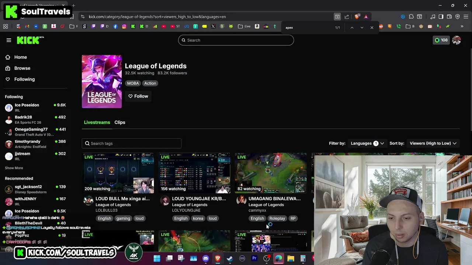Open LOLBULL03 channel name
The height and width of the screenshot is (265, 472).
(107, 210)
